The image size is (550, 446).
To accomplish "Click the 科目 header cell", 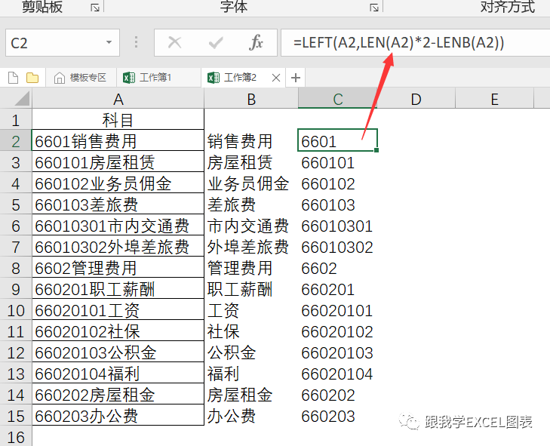I will coord(118,119).
